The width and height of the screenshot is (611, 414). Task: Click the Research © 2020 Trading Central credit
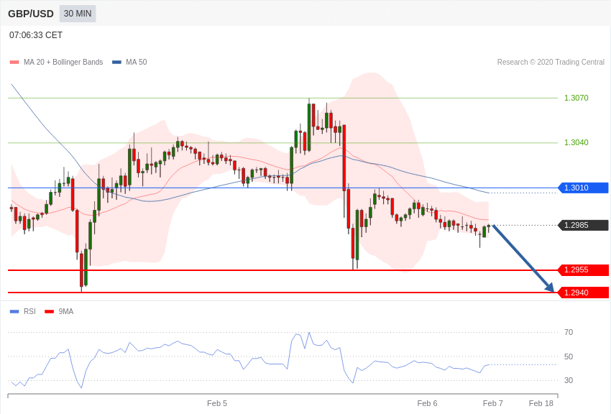coord(551,62)
